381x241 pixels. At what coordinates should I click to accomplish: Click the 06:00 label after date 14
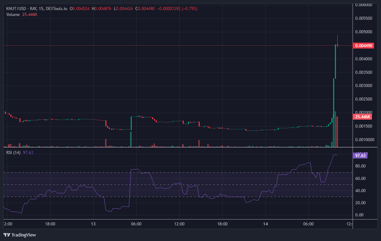click(x=308, y=224)
